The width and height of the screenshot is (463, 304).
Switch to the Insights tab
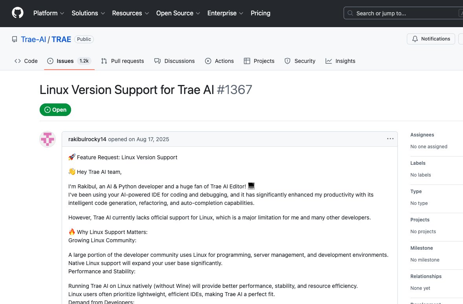pyautogui.click(x=340, y=61)
